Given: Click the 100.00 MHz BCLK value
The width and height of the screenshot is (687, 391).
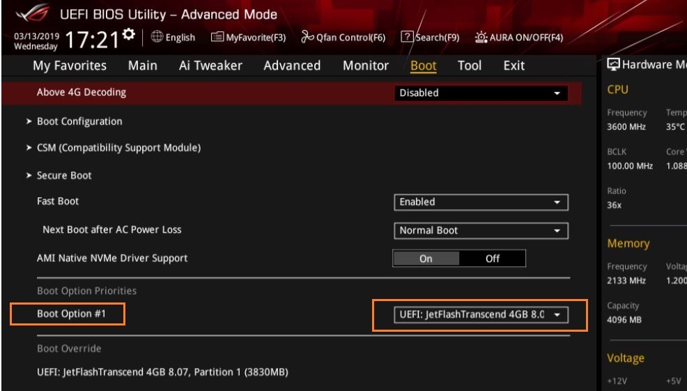Looking at the screenshot, I should coord(630,166).
